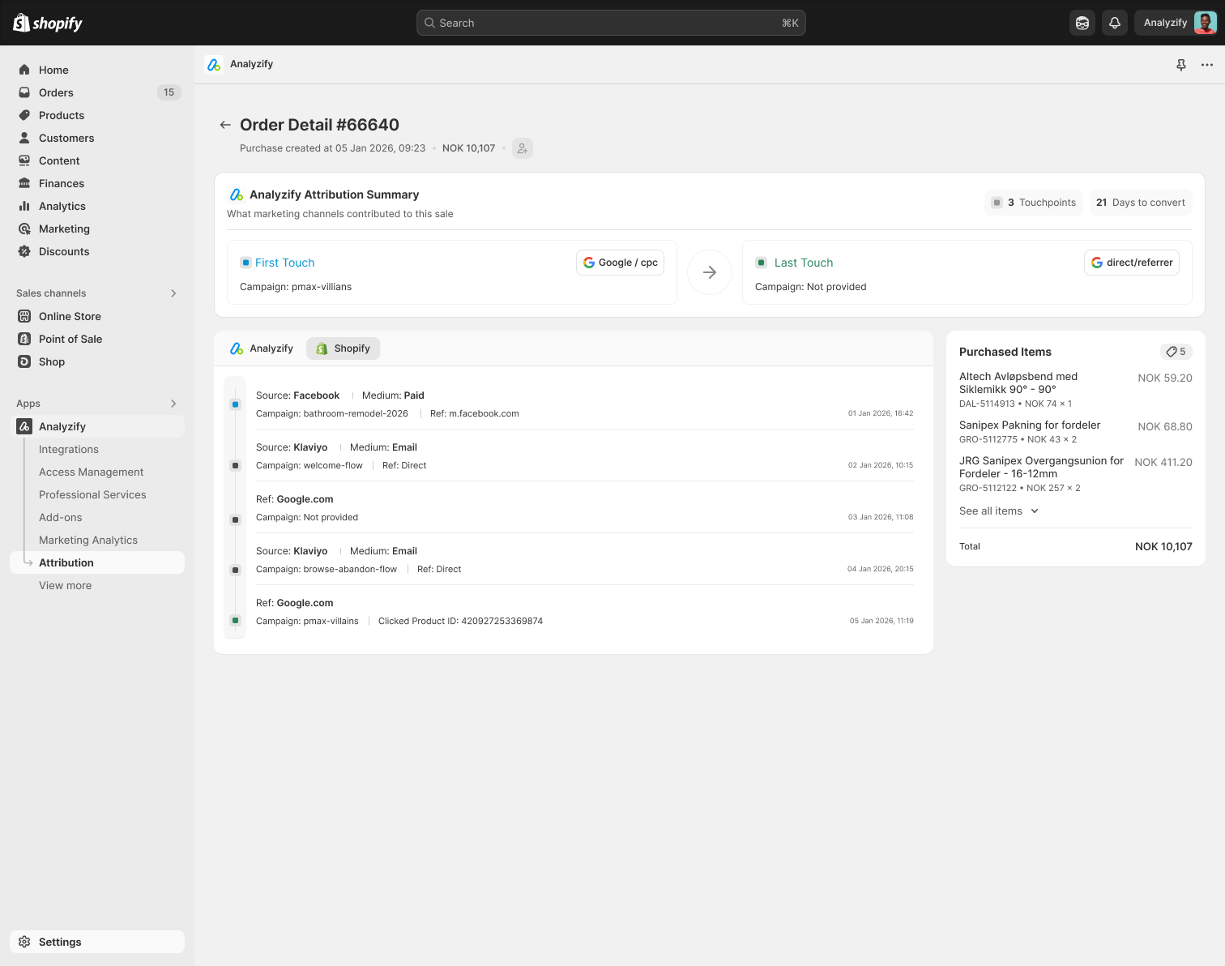Expand the Sales channels section

click(x=173, y=293)
